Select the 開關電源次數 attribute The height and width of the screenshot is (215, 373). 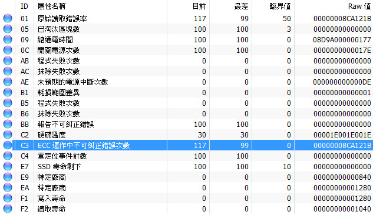[x=58, y=51]
